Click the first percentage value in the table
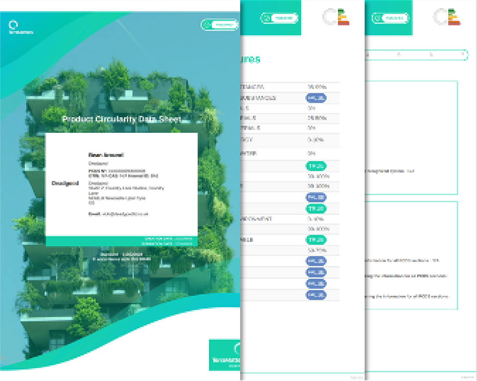Screen dimensions: 477x381 point(317,87)
